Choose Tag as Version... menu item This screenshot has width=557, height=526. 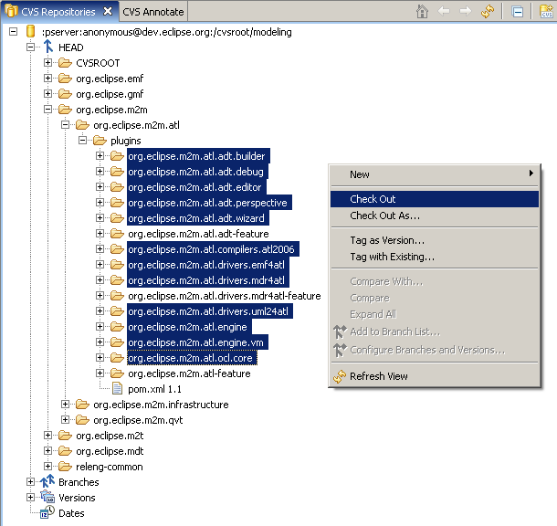[x=434, y=240]
